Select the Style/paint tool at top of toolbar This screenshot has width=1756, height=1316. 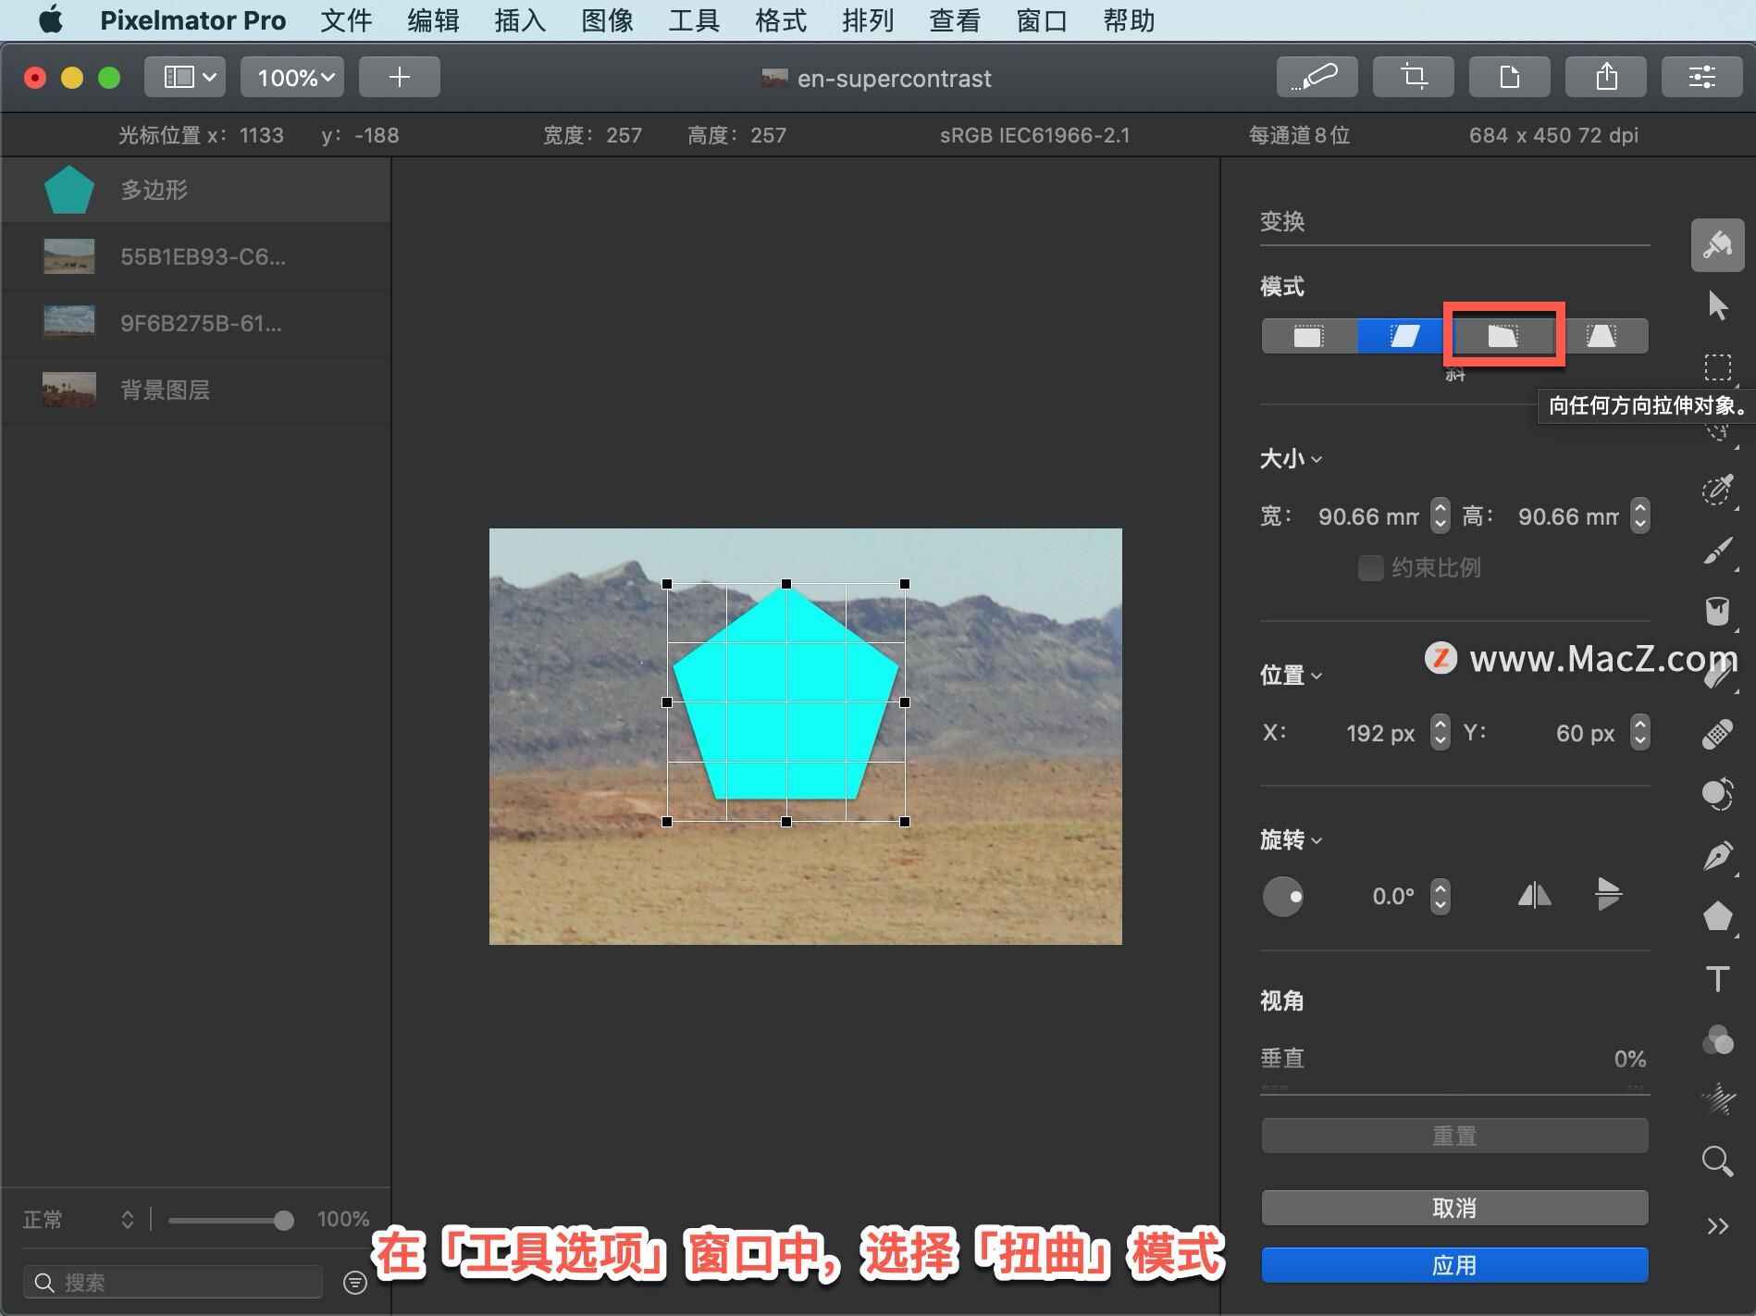coord(1717,245)
